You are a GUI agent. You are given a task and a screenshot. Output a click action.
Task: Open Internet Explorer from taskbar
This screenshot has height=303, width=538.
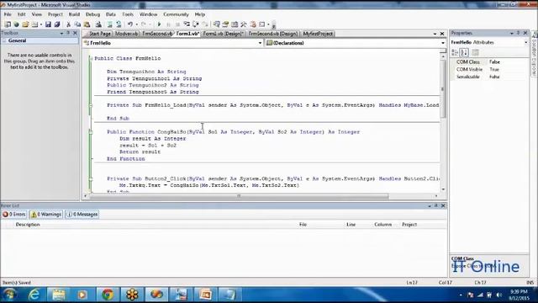pyautogui.click(x=34, y=295)
